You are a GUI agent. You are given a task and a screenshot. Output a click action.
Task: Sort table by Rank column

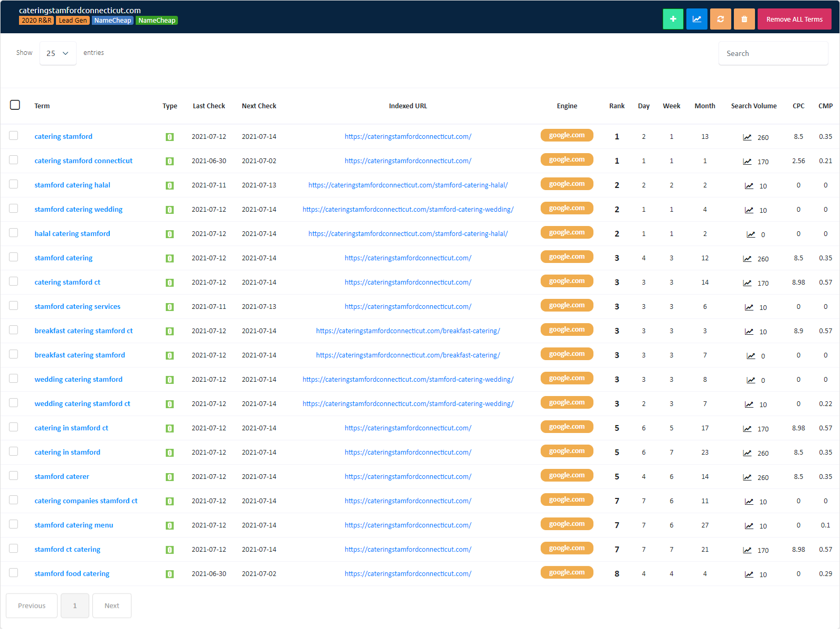[x=617, y=106]
